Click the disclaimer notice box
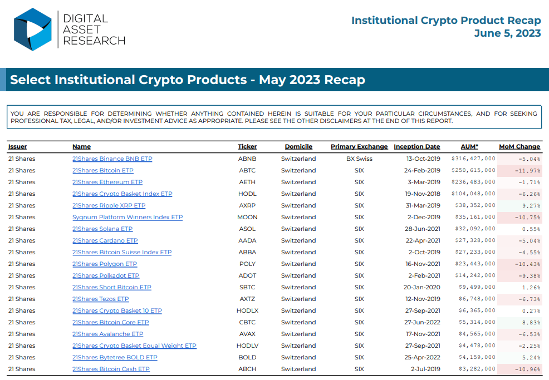 (274, 117)
